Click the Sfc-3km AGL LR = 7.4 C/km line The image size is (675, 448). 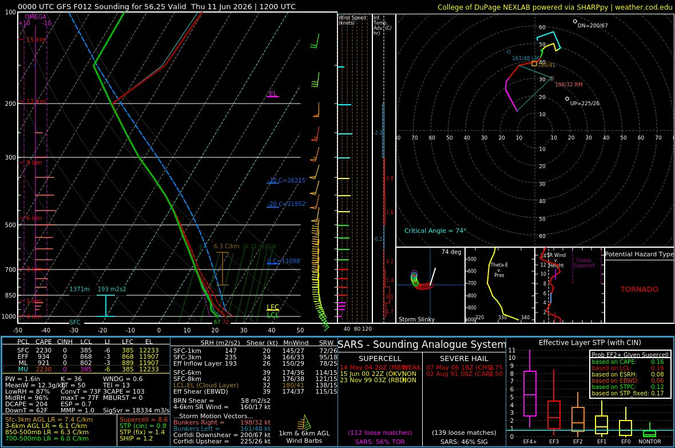point(49,419)
